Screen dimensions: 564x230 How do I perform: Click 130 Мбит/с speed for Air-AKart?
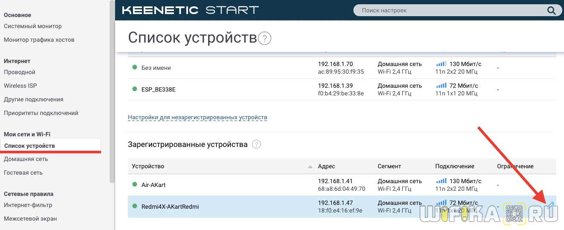tap(466, 181)
